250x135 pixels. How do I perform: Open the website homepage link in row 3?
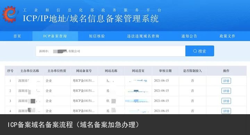coord(137,101)
